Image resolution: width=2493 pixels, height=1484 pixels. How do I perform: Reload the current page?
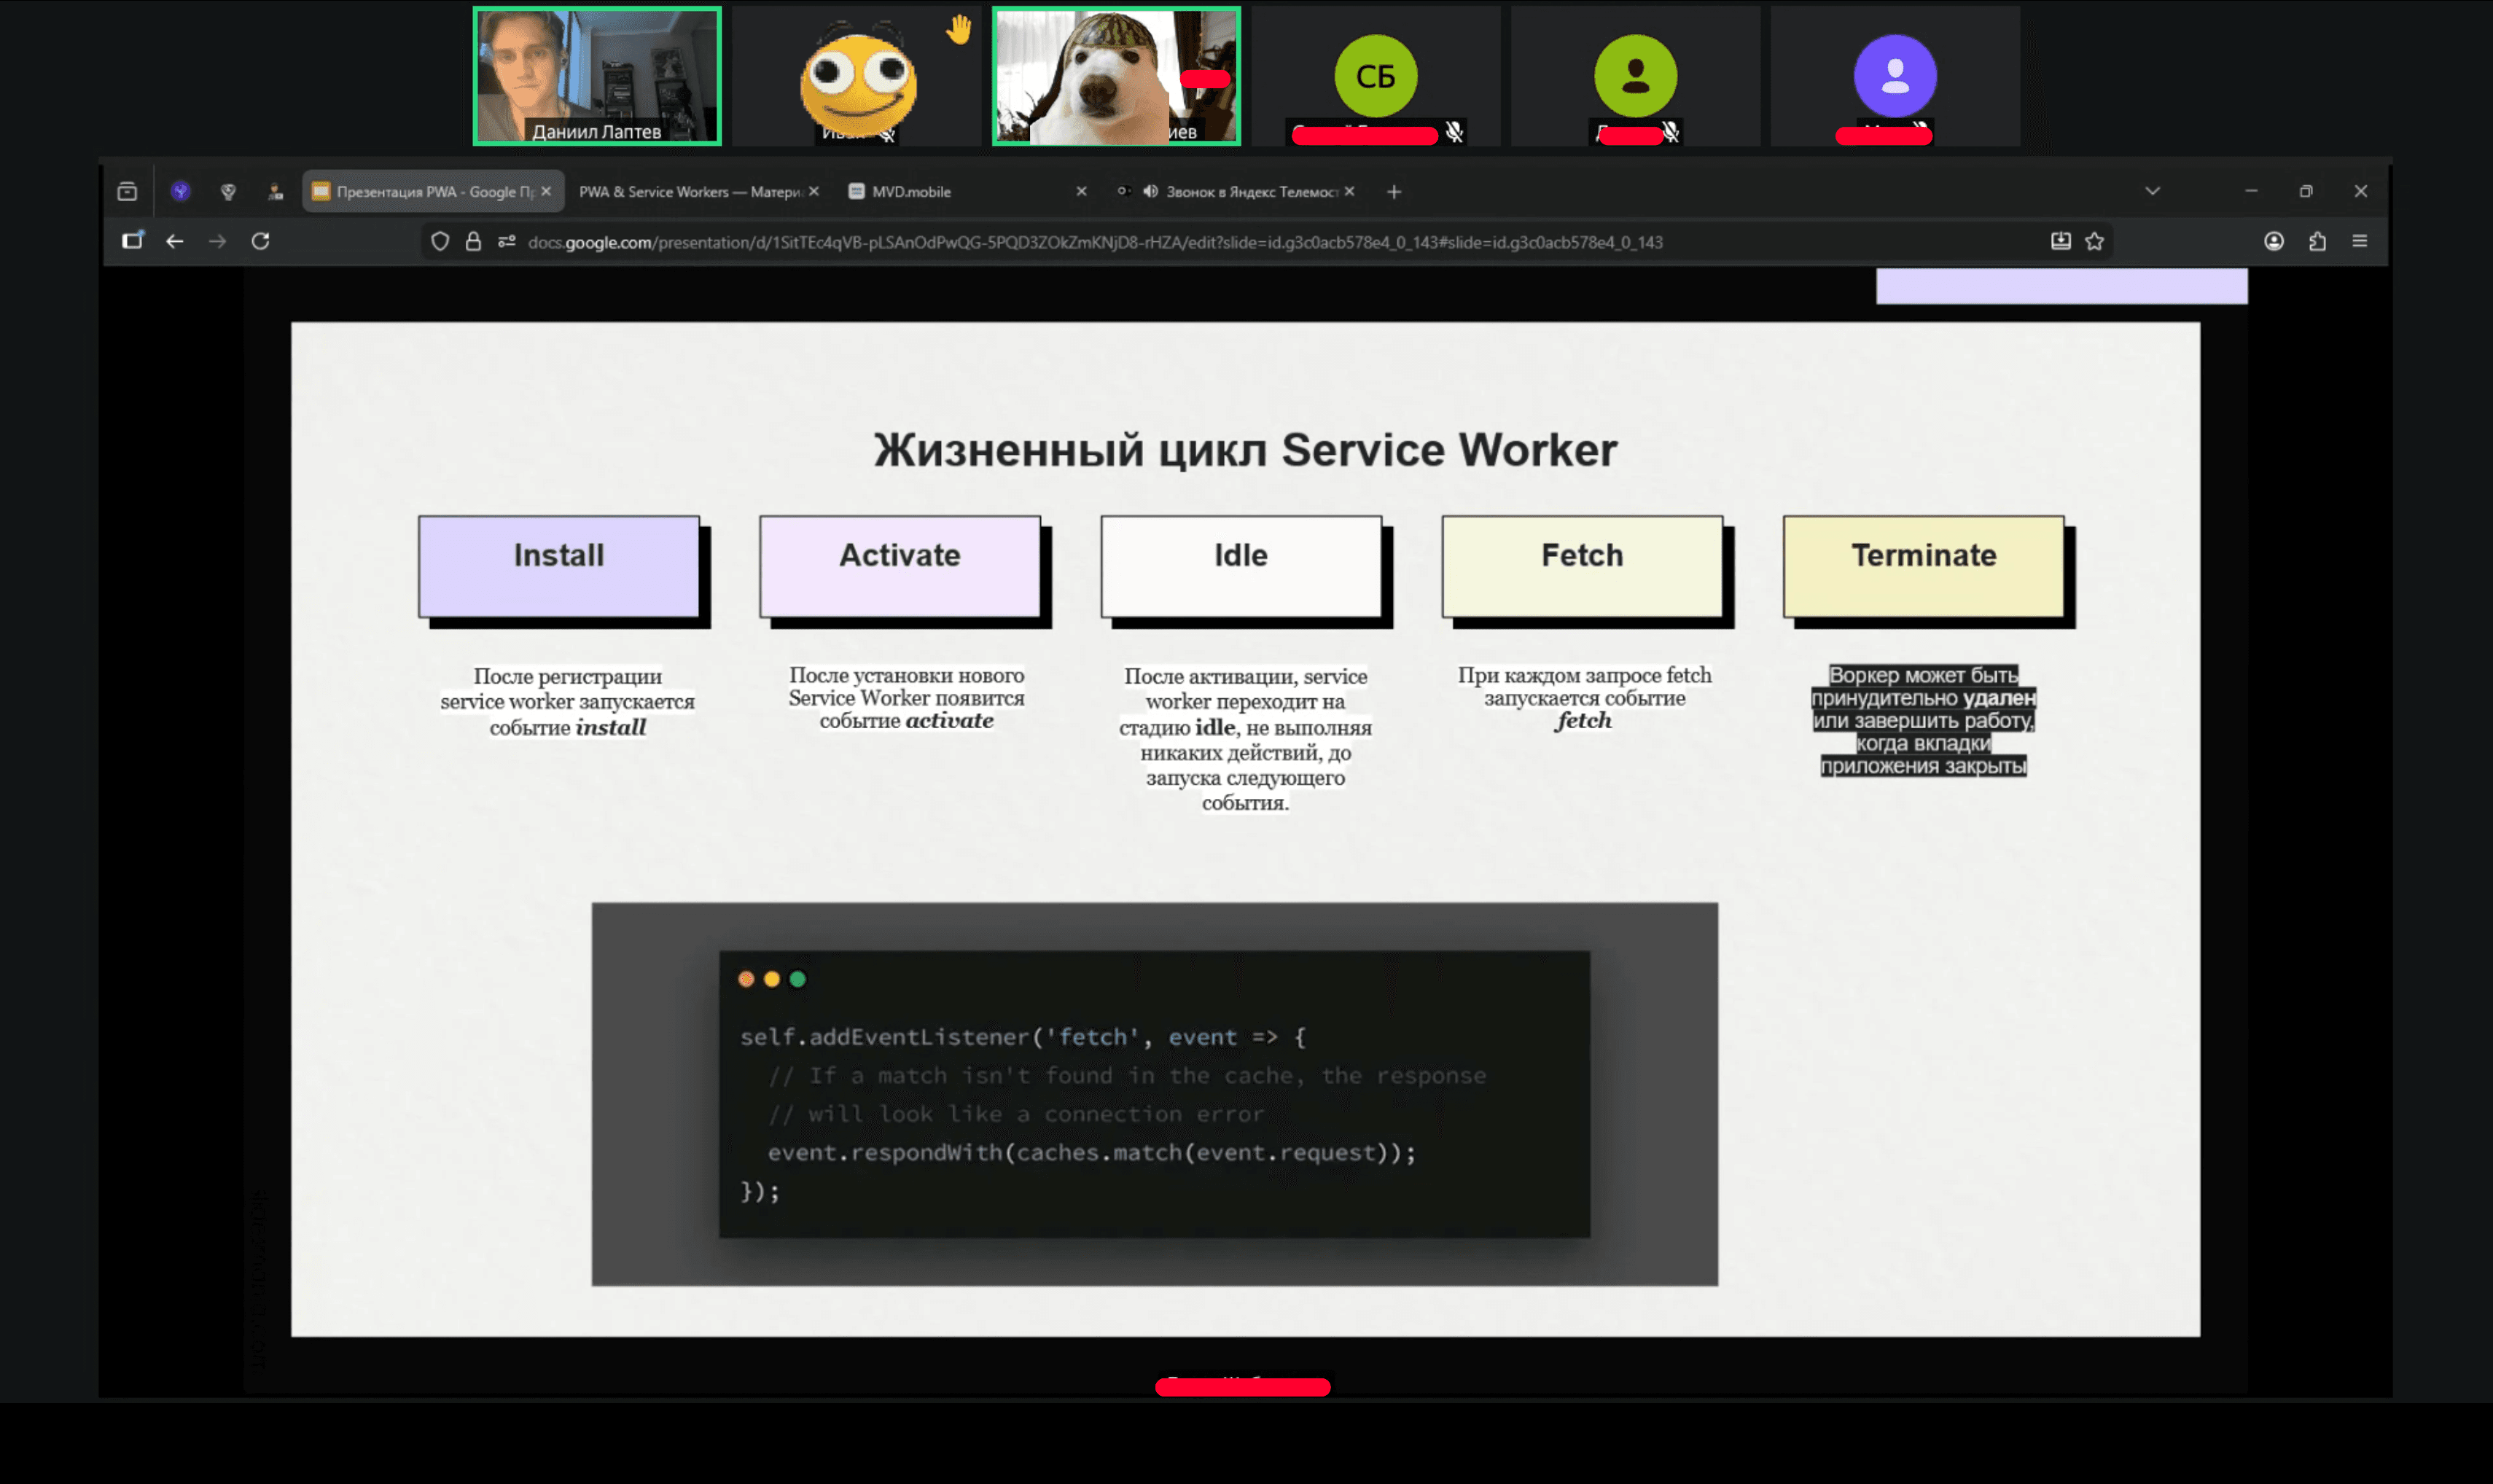tap(260, 241)
